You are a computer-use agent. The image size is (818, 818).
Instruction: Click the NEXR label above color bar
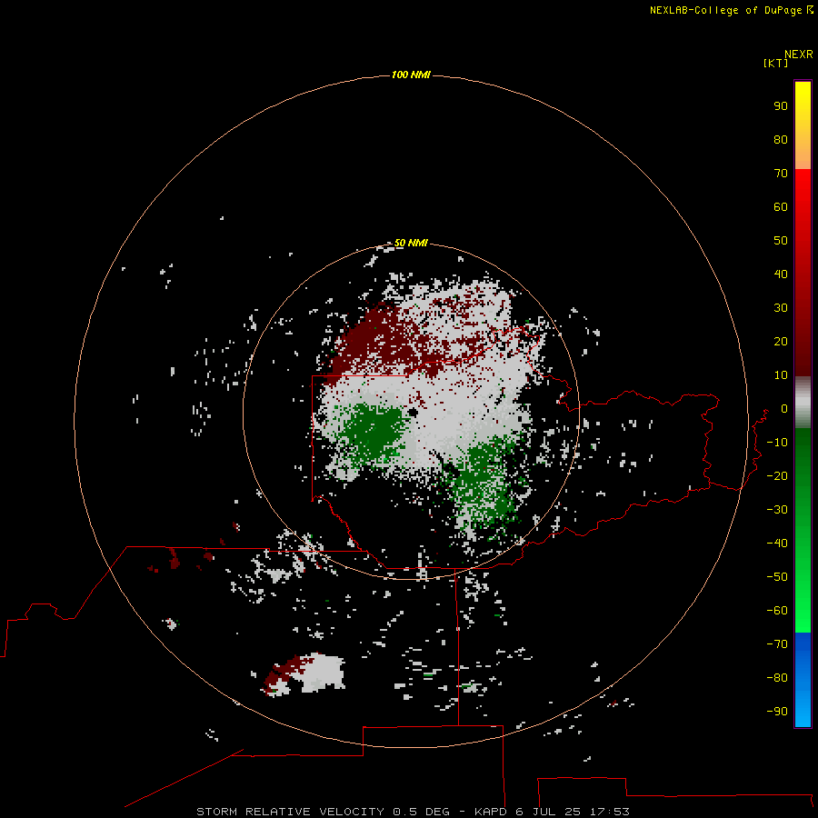(x=799, y=55)
